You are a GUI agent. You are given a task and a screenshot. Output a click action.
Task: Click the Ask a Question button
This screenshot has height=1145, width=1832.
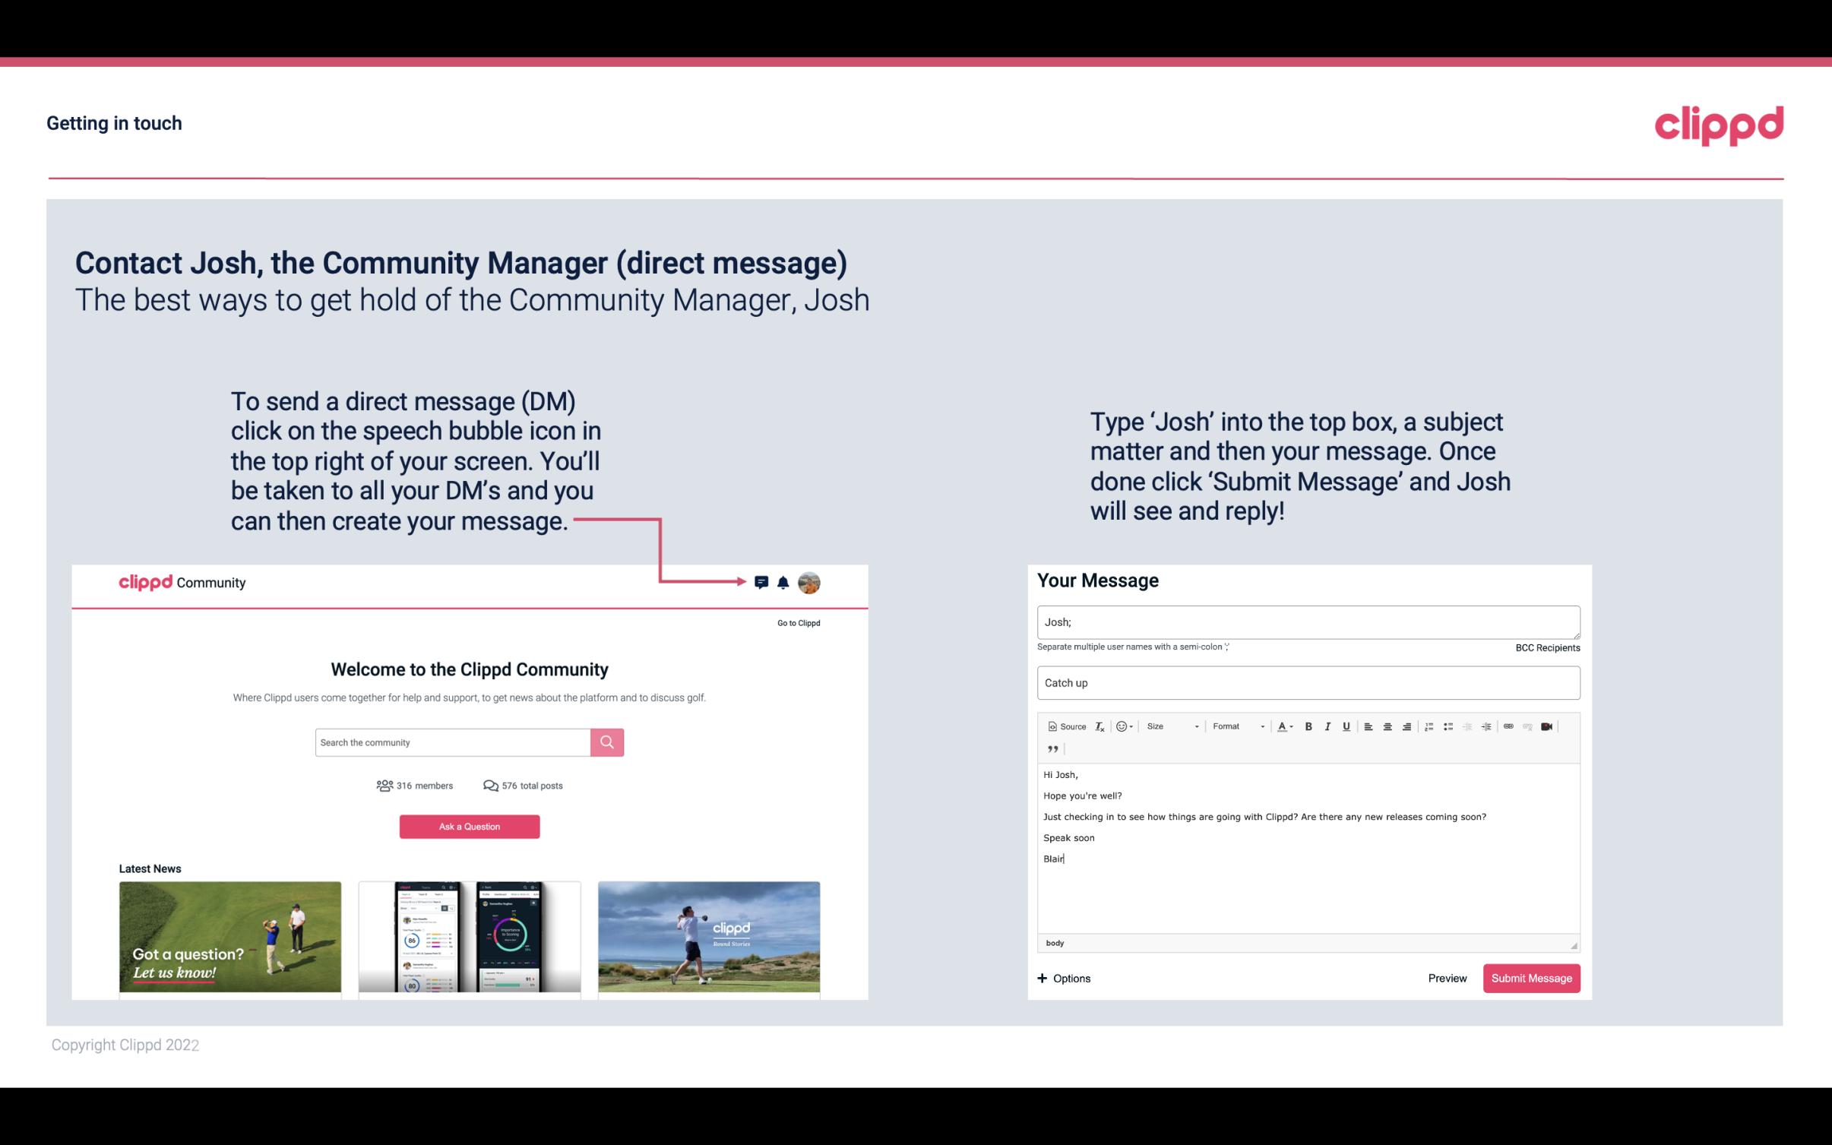coord(470,826)
